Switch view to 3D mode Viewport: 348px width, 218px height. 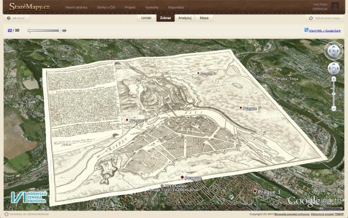click(x=17, y=31)
